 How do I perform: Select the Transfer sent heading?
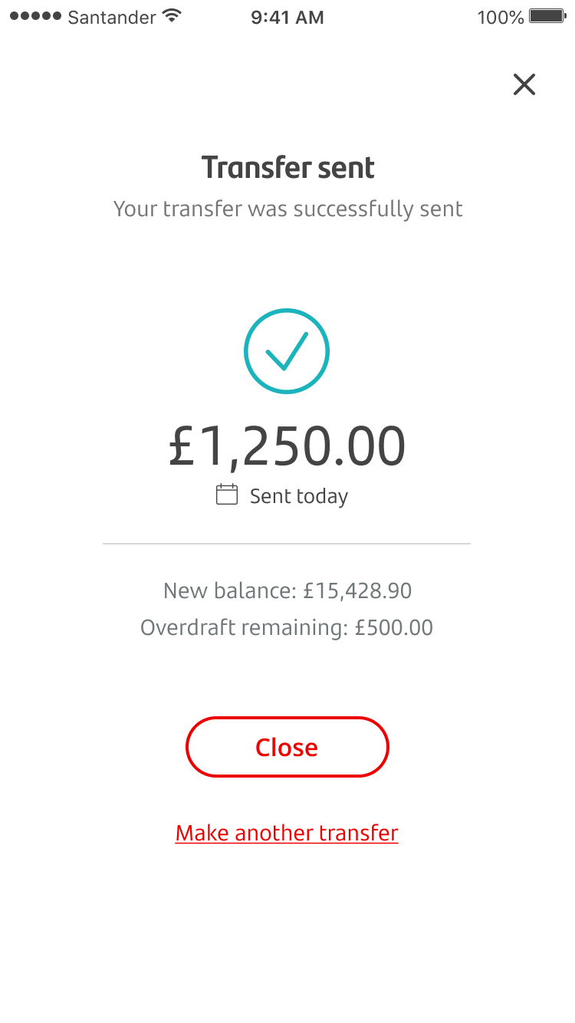[287, 168]
